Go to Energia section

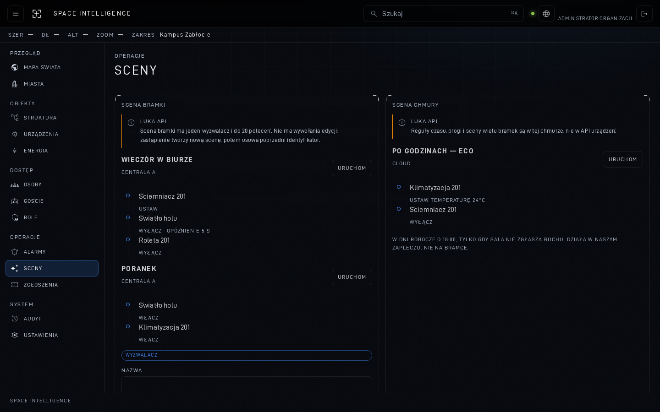[x=52, y=151]
